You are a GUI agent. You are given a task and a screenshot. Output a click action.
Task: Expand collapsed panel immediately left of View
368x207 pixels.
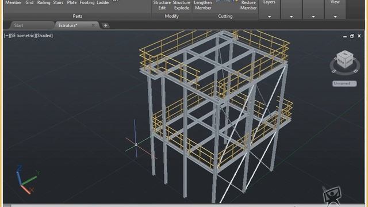coord(313,17)
